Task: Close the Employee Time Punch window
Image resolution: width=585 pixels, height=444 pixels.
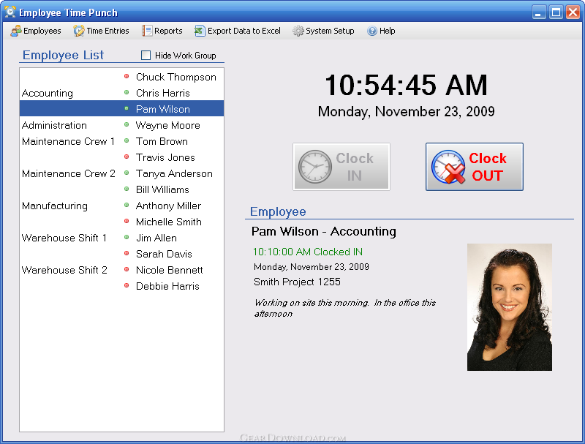Action: pyautogui.click(x=573, y=12)
